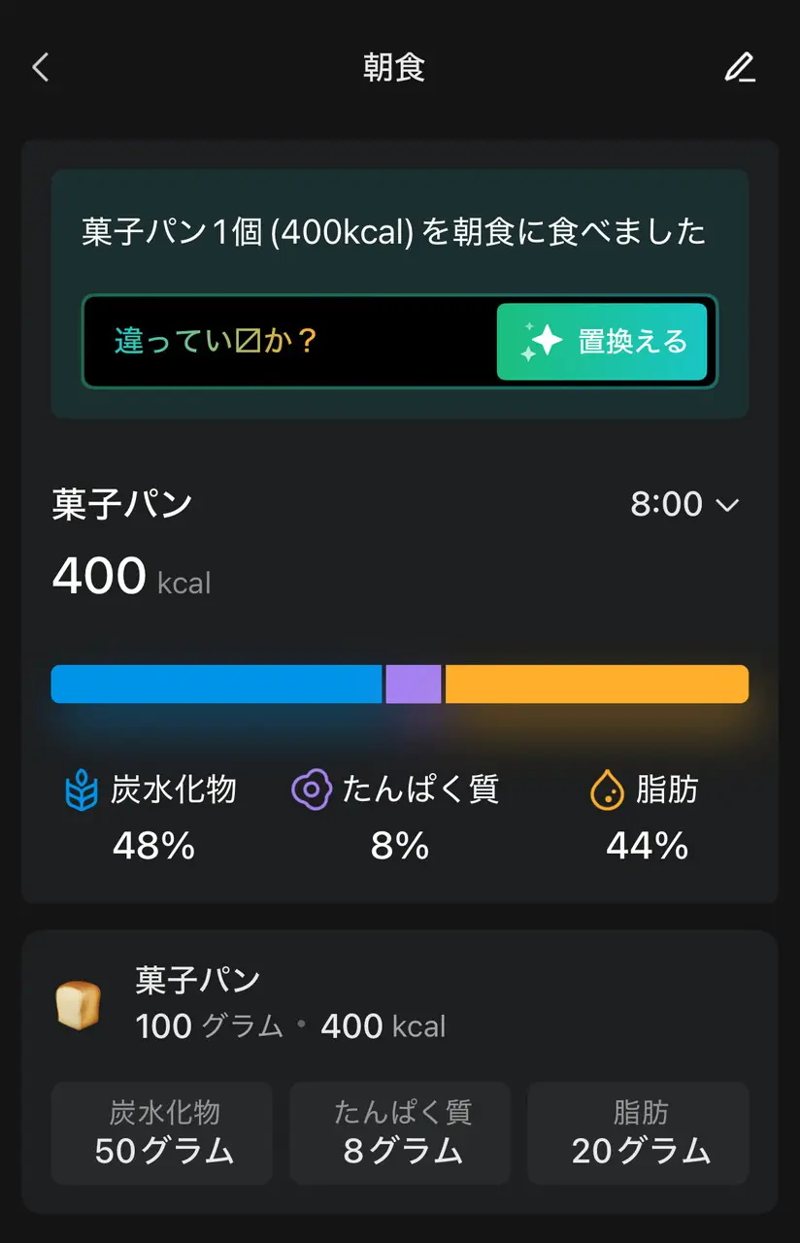Expand the 8:00 time dropdown

click(x=683, y=504)
